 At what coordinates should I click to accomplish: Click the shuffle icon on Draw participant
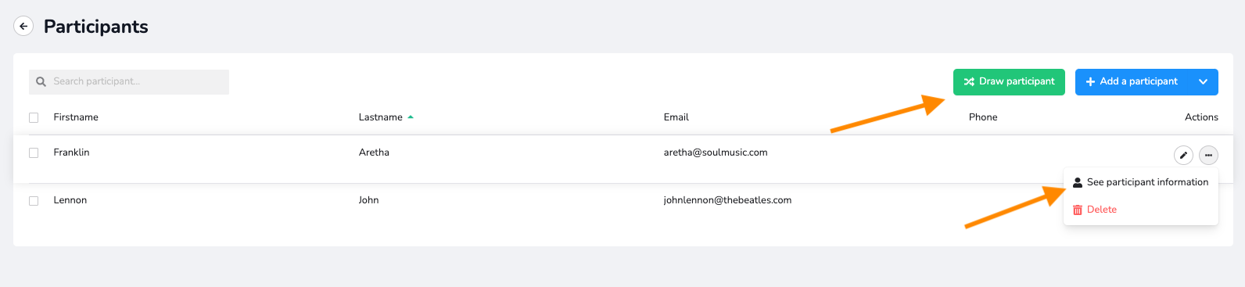[969, 81]
